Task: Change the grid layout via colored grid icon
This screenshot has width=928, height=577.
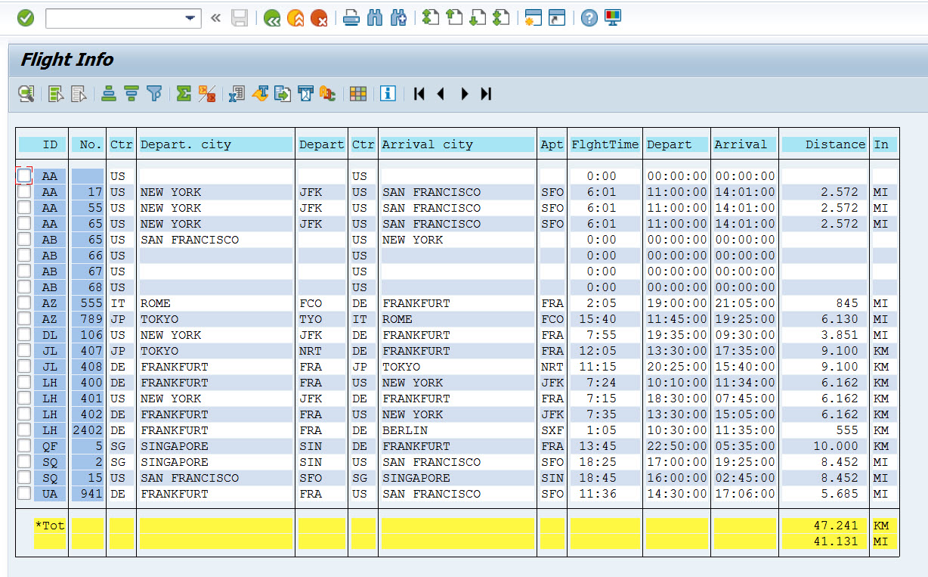Action: click(358, 94)
